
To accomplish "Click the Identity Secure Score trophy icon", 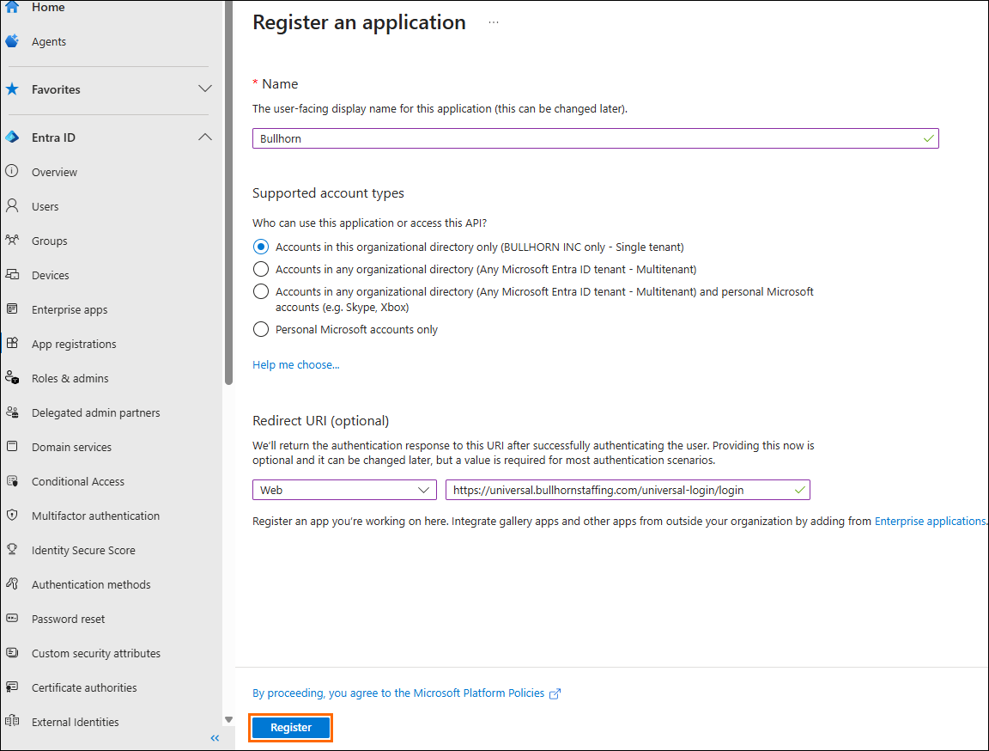I will pyautogui.click(x=12, y=550).
